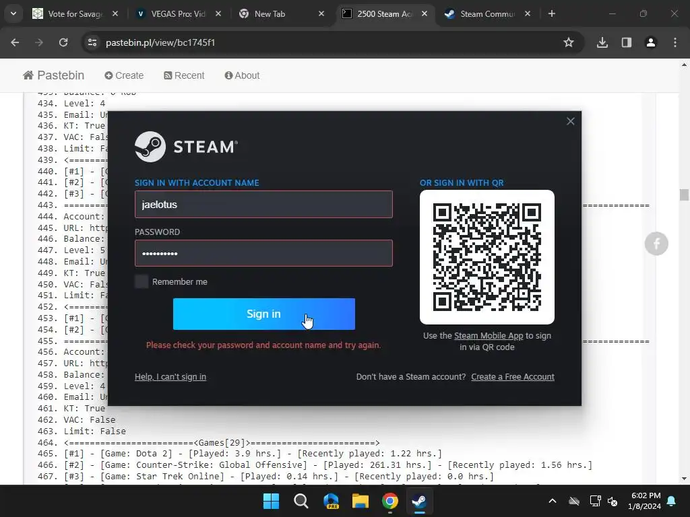Screen dimensions: 690x517
Task: Open the Chrome three-dot menu
Action: 675,42
